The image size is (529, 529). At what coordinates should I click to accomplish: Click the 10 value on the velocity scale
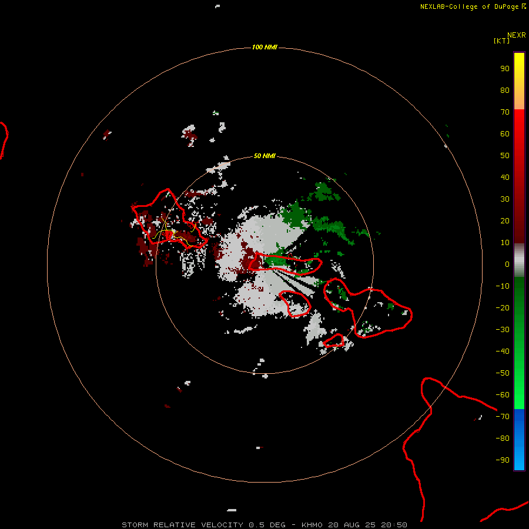click(x=505, y=243)
